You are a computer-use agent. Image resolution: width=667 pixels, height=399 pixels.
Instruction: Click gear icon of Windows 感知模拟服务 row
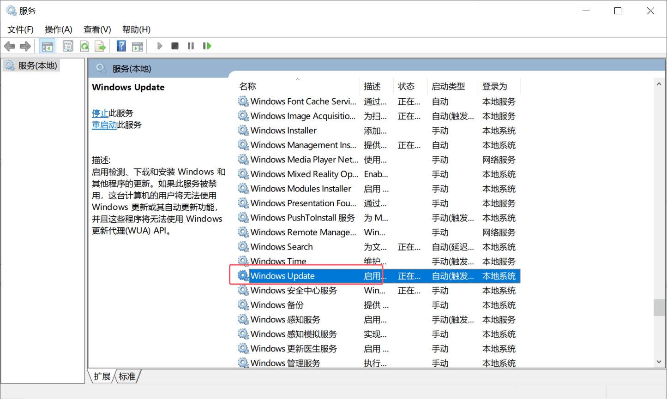243,334
